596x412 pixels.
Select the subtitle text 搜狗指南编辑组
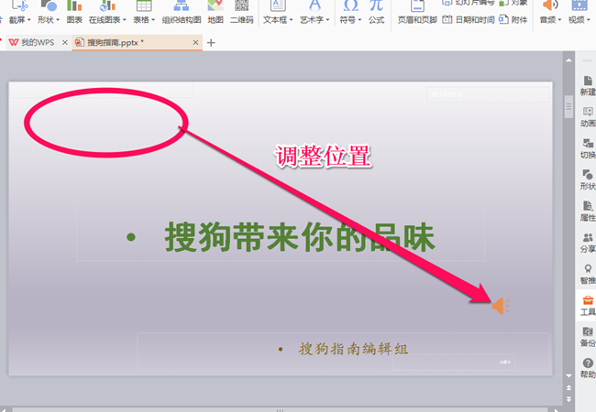(x=353, y=349)
